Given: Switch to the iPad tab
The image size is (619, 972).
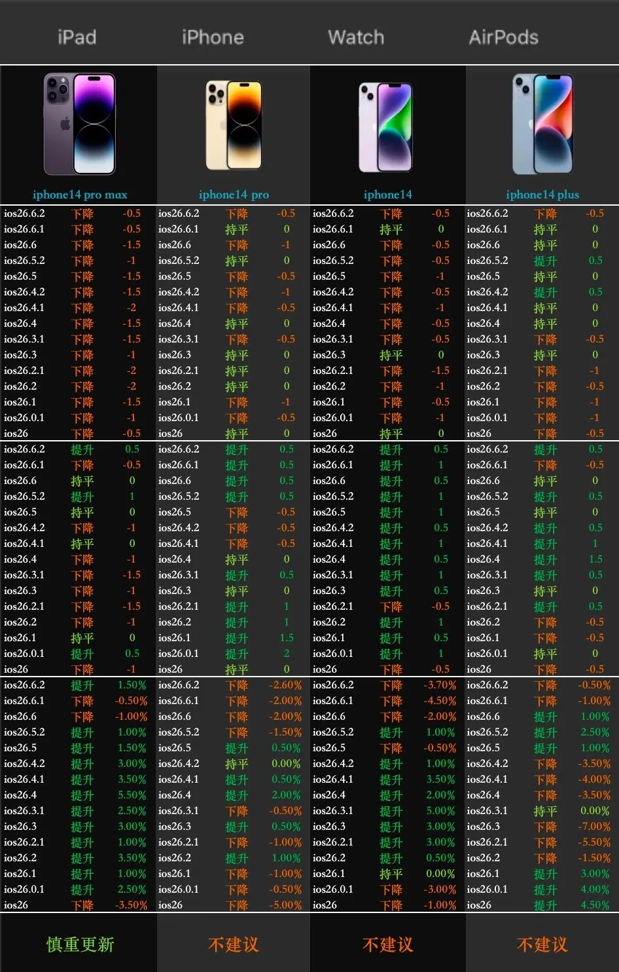Looking at the screenshot, I should 77,37.
